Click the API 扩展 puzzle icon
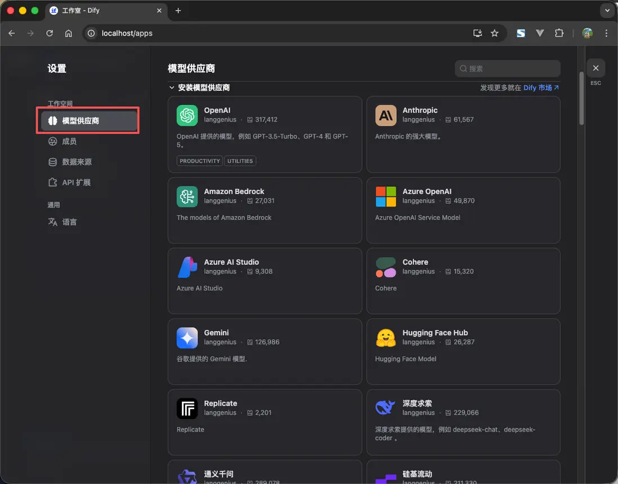This screenshot has height=484, width=618. coord(52,182)
